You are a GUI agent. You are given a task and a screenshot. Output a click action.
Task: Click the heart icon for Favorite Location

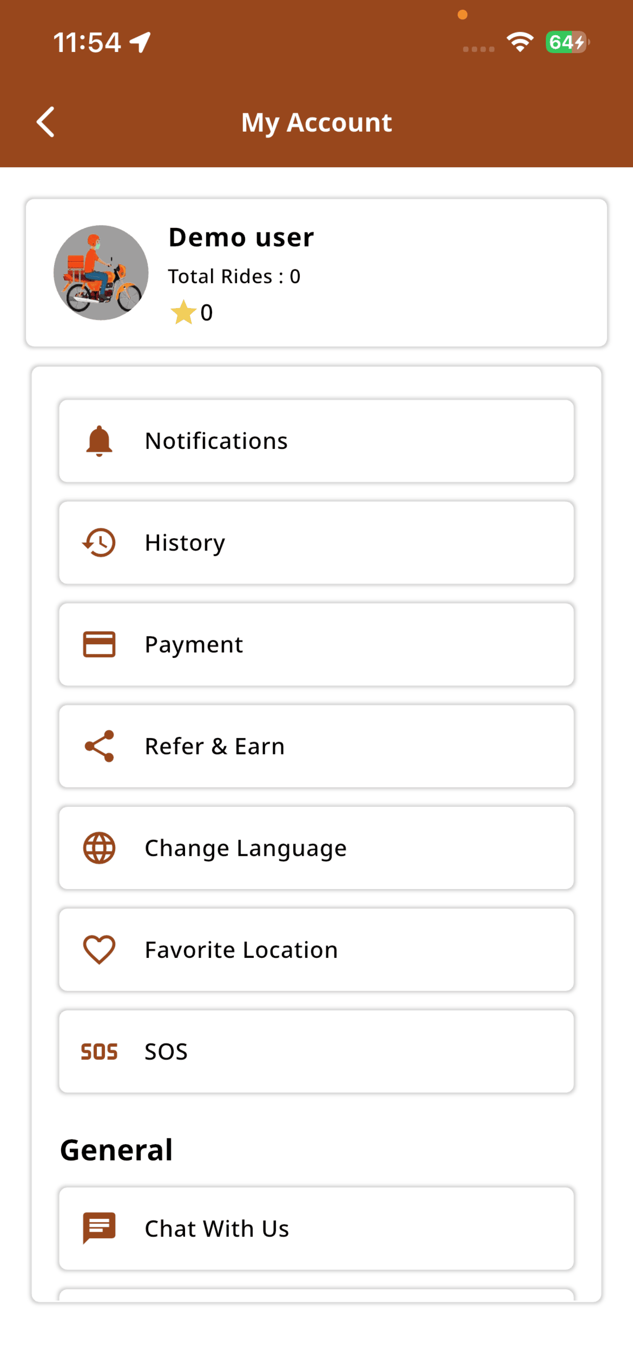click(99, 950)
